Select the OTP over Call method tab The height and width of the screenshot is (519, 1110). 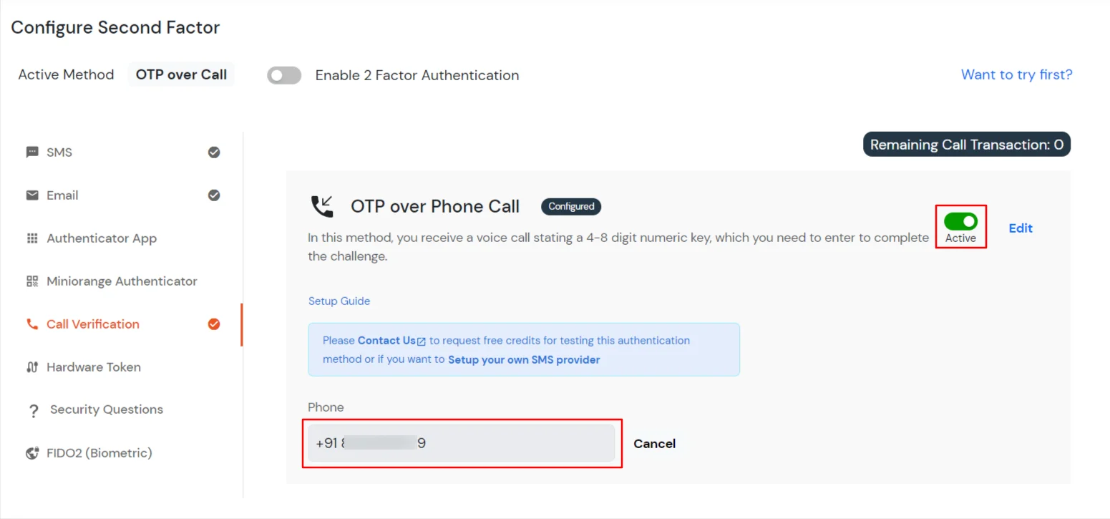coord(180,74)
